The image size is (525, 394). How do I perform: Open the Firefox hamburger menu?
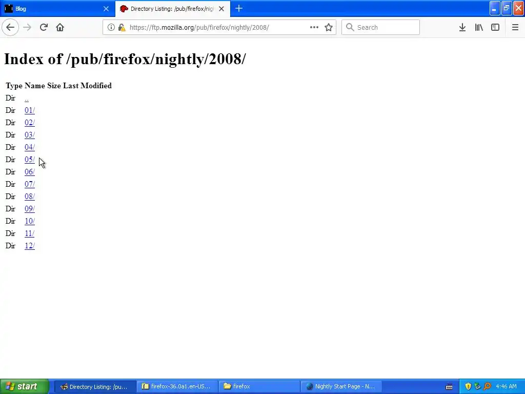tap(515, 28)
